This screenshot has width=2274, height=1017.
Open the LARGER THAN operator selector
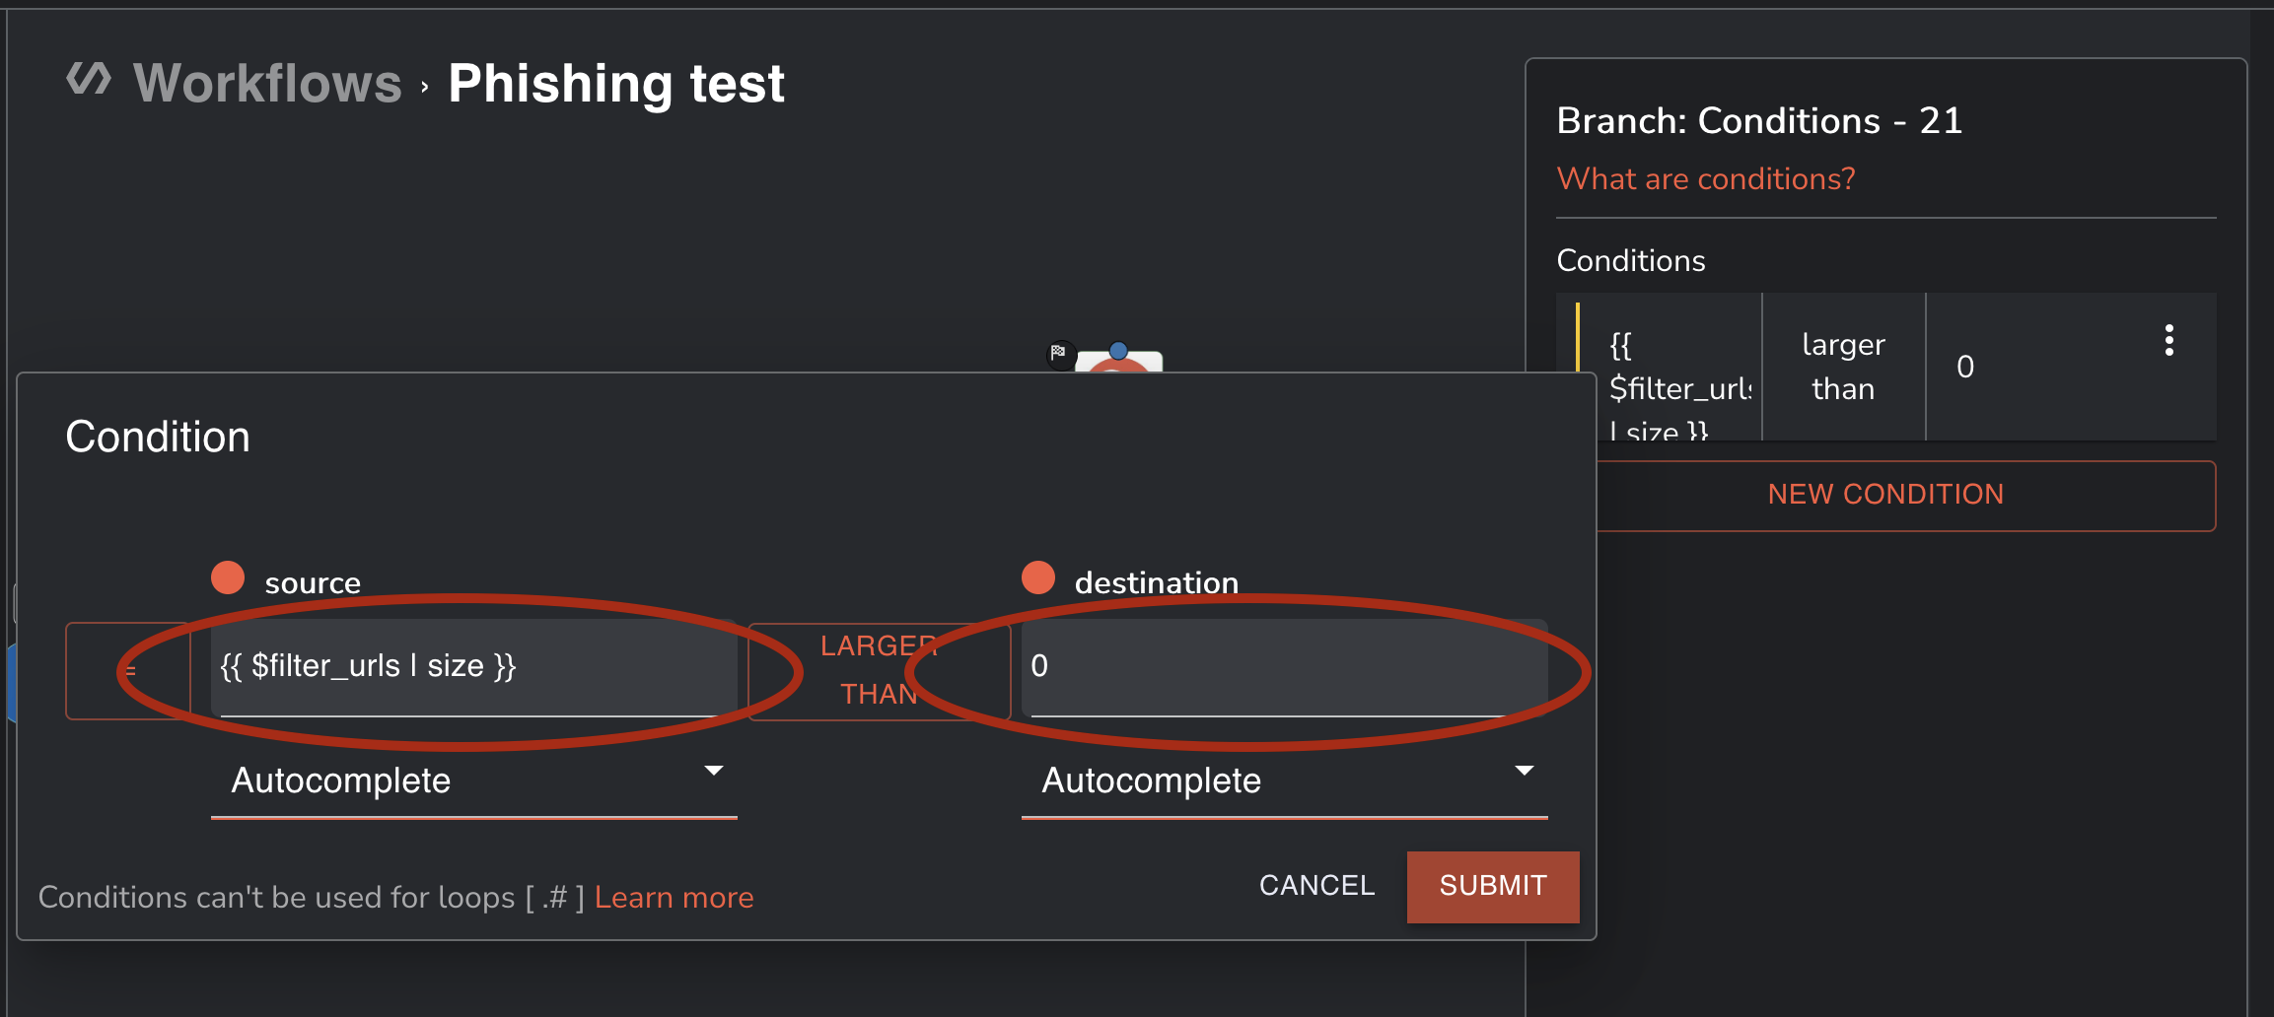[879, 670]
